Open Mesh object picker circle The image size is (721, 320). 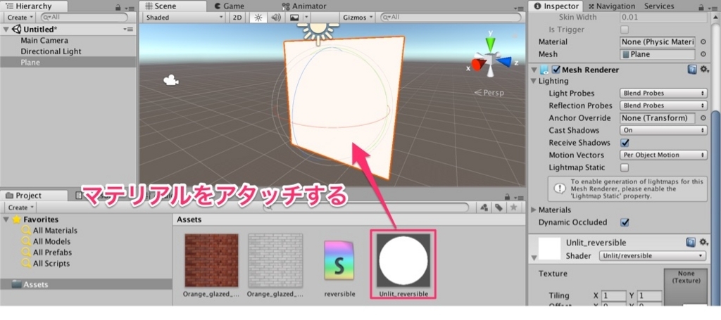pos(703,54)
